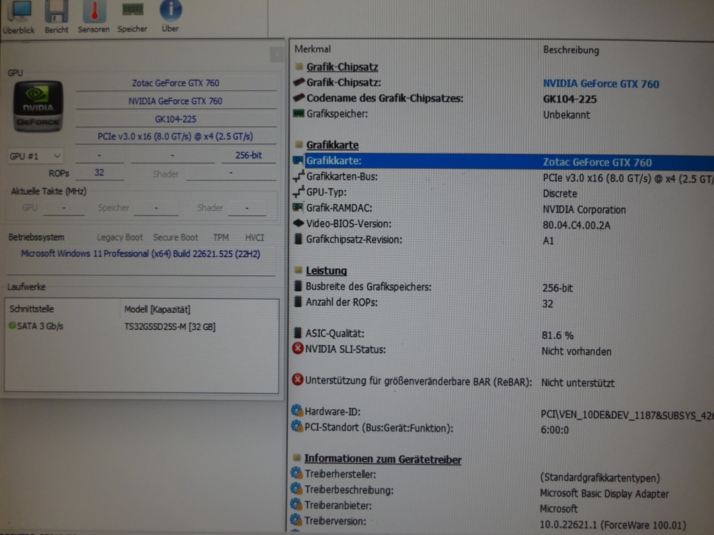Image resolution: width=714 pixels, height=535 pixels.
Task: Click the ASIC quality 81.6 % value
Action: 558,335
